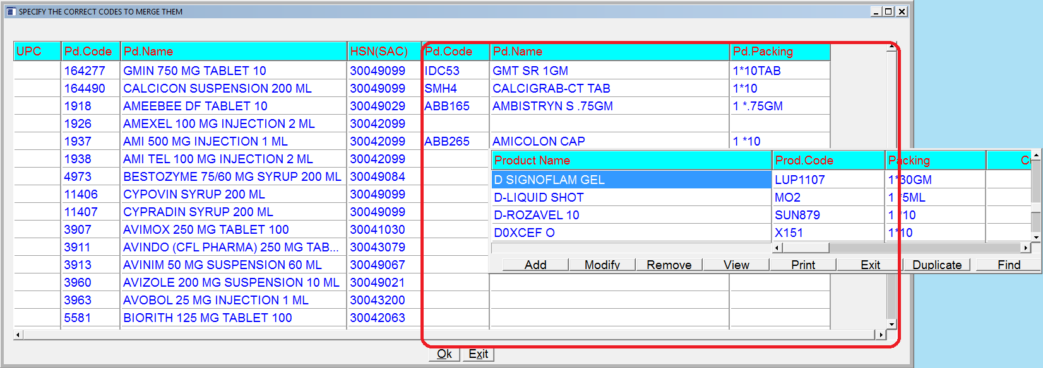
Task: Click the Print button
Action: [x=803, y=265]
